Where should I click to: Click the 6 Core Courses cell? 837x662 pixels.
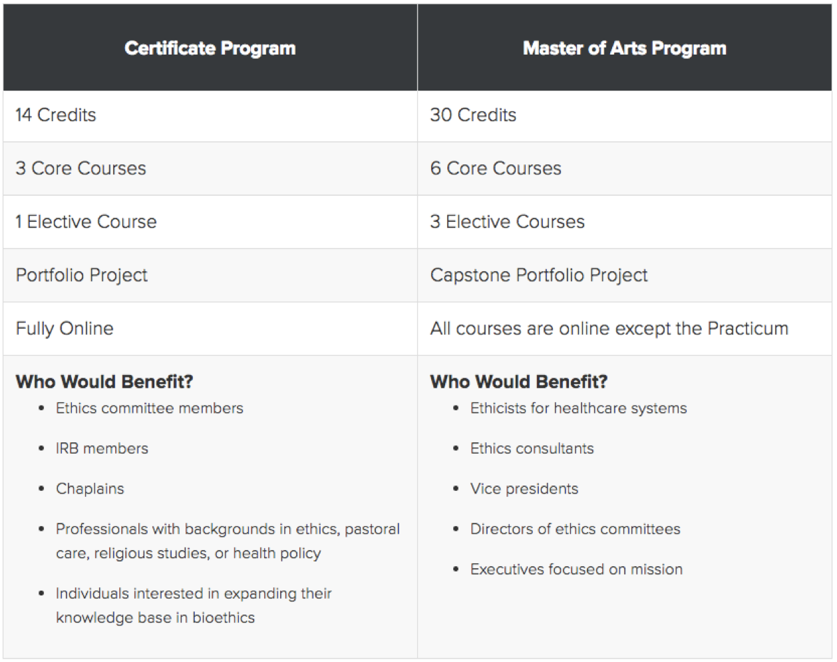(x=625, y=168)
